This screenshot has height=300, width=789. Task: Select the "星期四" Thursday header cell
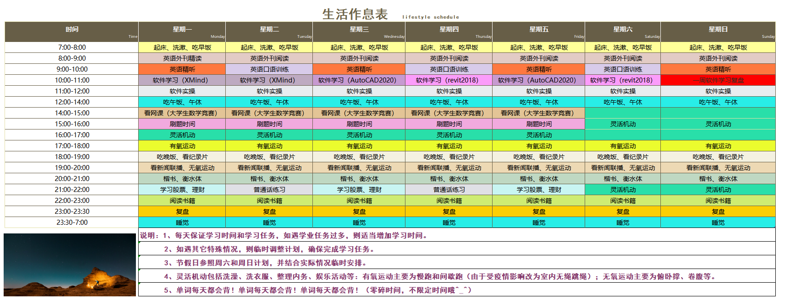tap(449, 31)
